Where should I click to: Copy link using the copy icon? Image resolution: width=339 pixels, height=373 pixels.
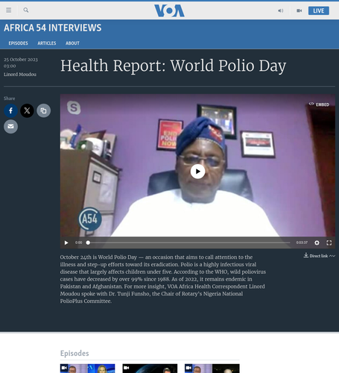pos(44,110)
